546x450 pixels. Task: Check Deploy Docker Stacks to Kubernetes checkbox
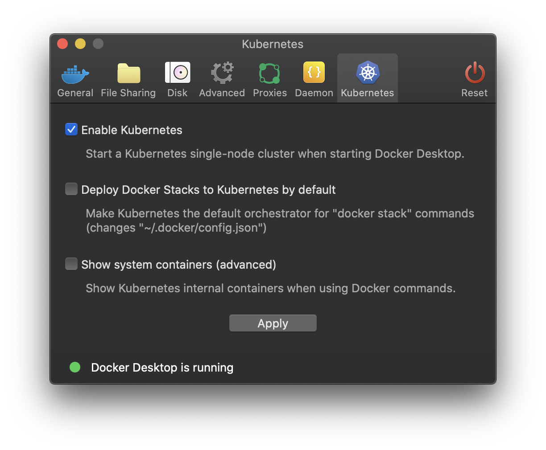pos(71,189)
